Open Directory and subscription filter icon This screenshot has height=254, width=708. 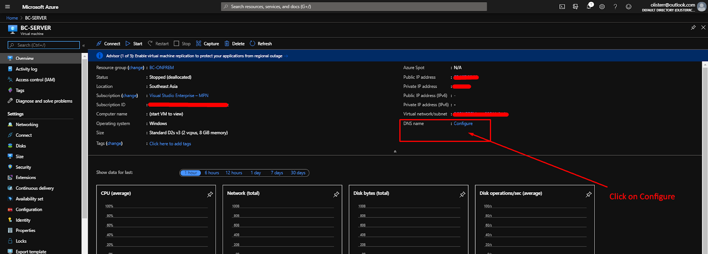coord(575,7)
